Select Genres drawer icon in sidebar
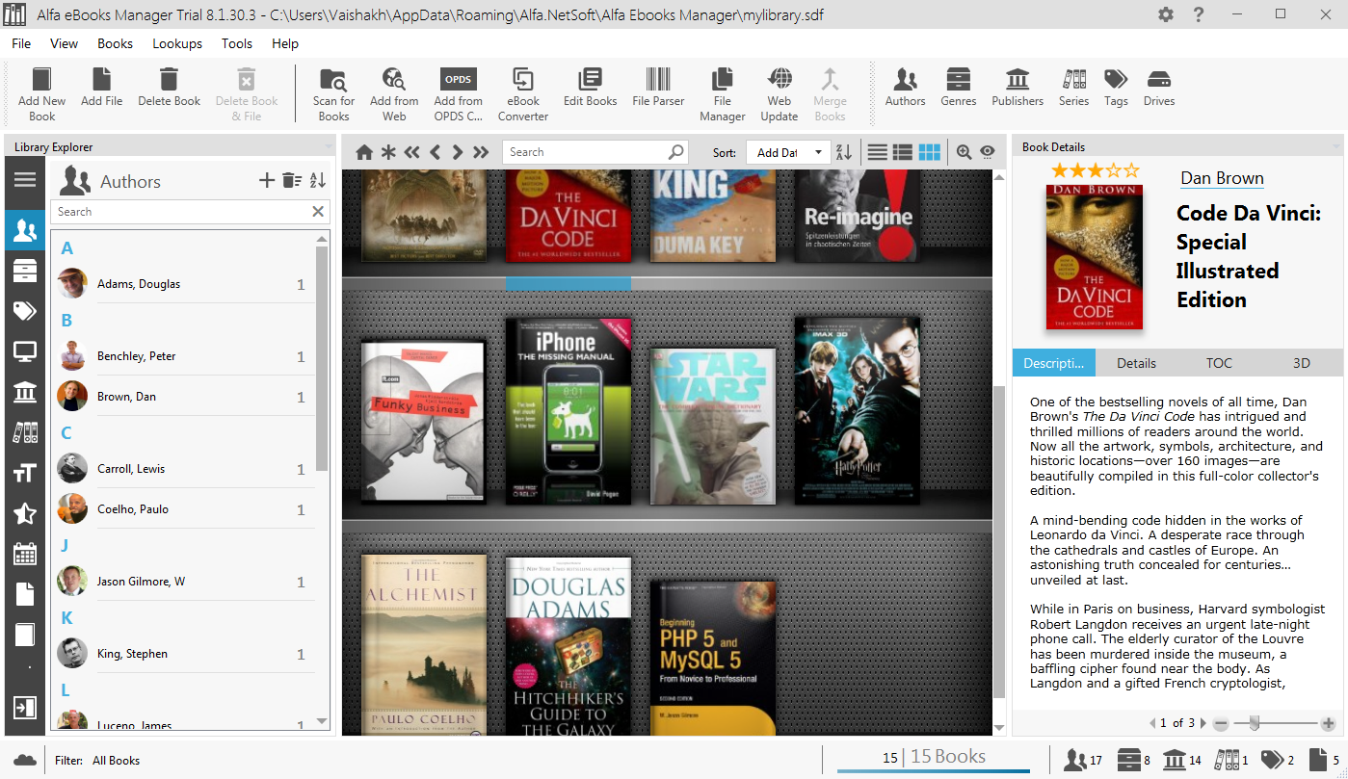Viewport: 1348px width, 779px height. pos(25,271)
